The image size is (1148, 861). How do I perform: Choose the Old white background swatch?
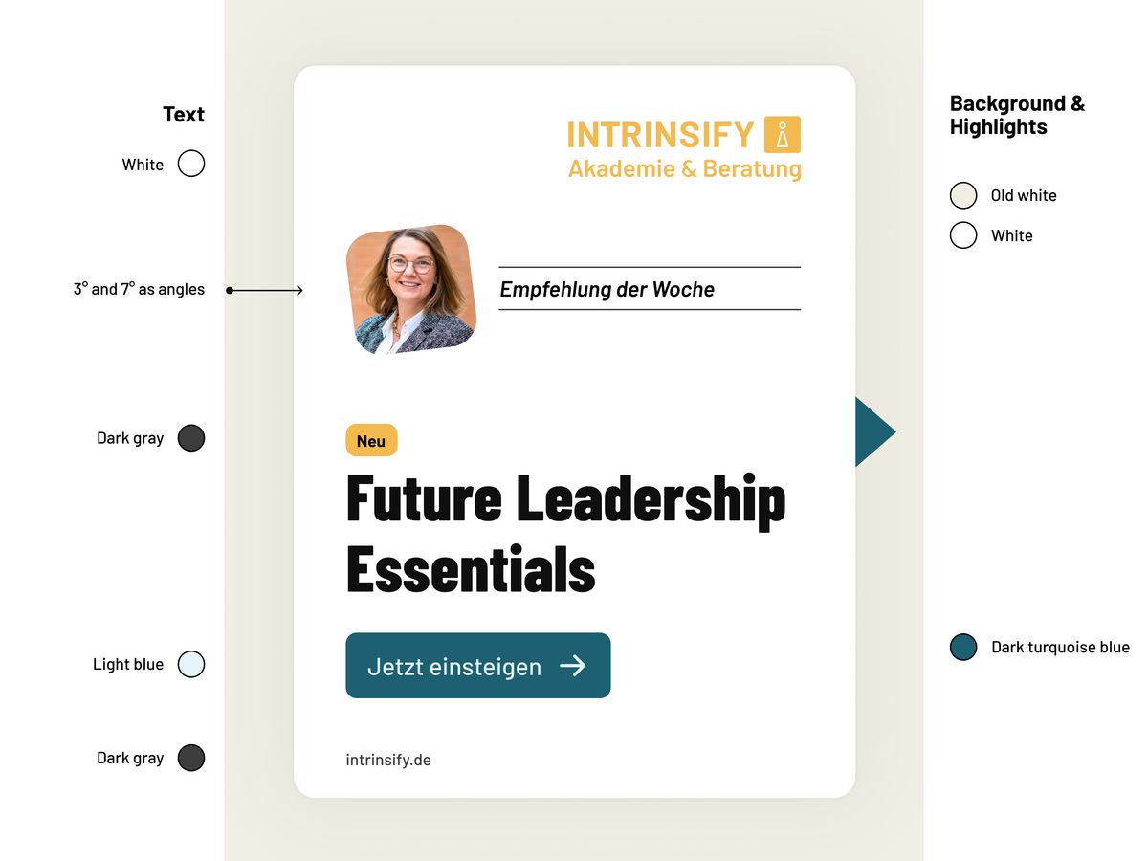[x=963, y=195]
